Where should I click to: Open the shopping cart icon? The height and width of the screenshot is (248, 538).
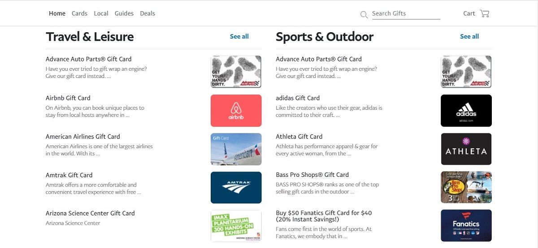[x=484, y=13]
